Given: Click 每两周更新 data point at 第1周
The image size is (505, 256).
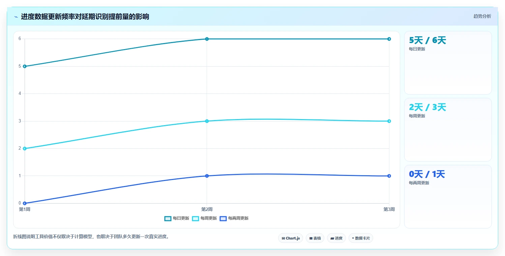Looking at the screenshot, I should [25, 203].
